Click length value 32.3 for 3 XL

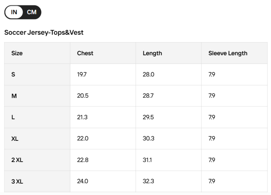[149, 181]
